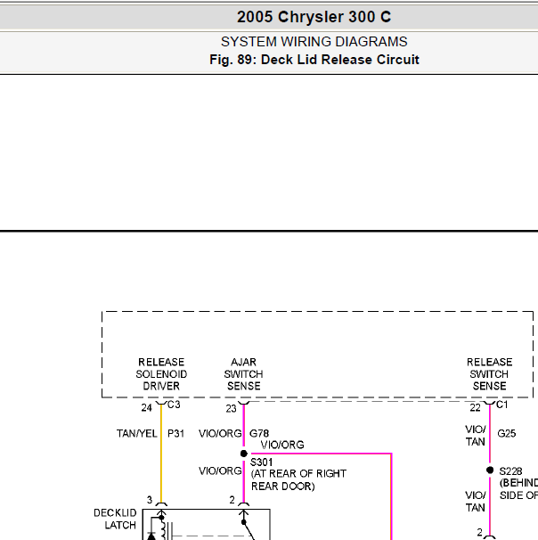Select pin number "24" near connector C3

(x=146, y=408)
